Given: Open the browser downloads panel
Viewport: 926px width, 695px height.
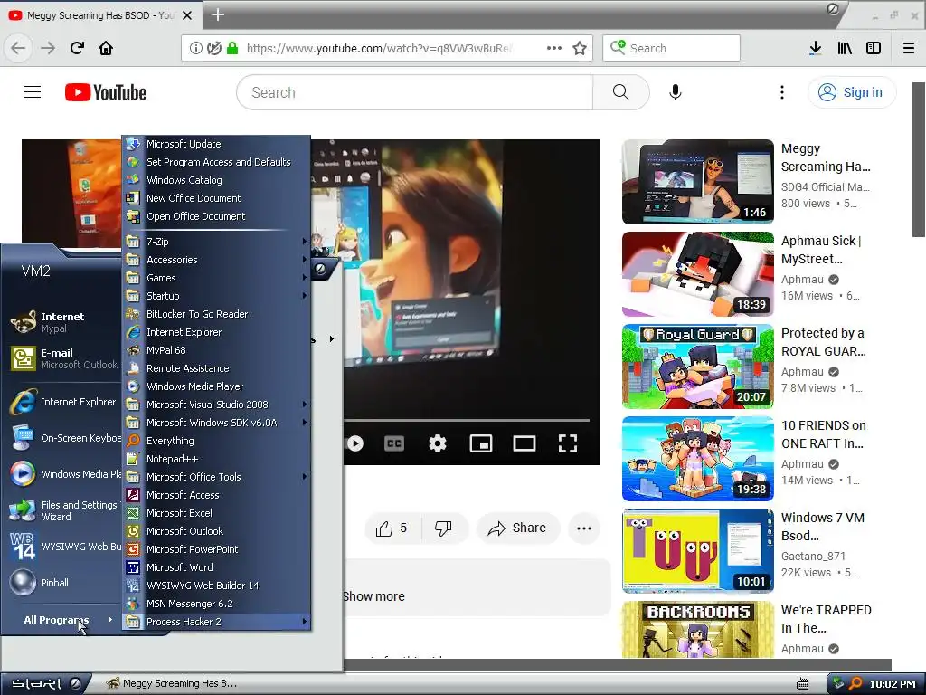Looking at the screenshot, I should (x=816, y=48).
